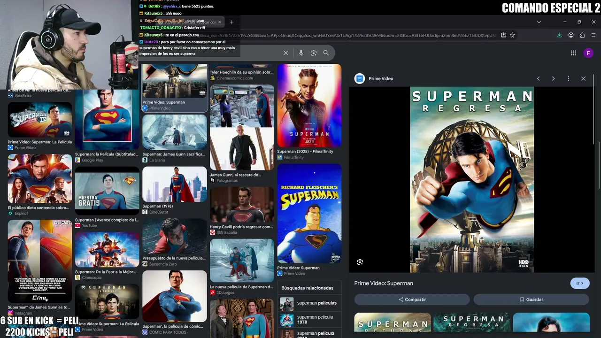This screenshot has width=601, height=338.
Task: Open the Superman 1978 city skyline thumbnail
Action: pyautogui.click(x=175, y=184)
